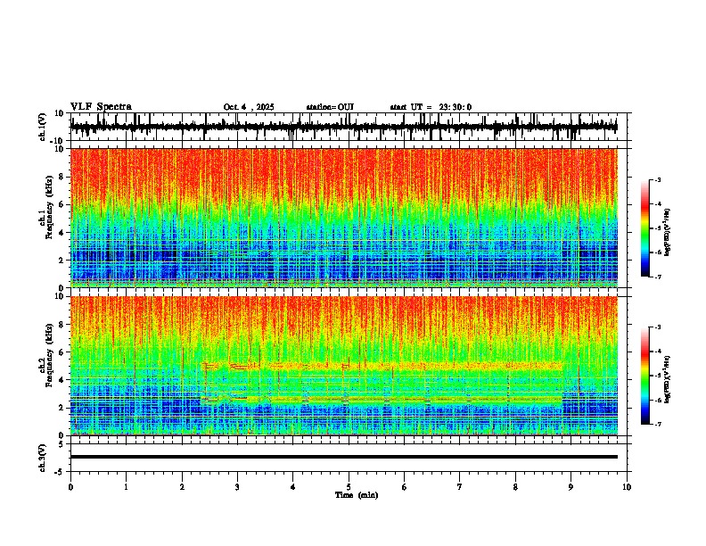Click the ch.2 colorbar "log(PSD)" label
Image resolution: width=706 pixels, height=546 pixels.
coord(667,379)
